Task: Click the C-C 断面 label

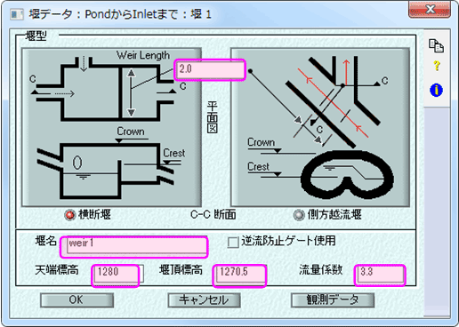Action: (x=213, y=214)
